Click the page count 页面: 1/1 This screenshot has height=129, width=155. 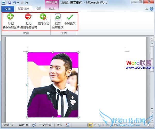click(9, 125)
